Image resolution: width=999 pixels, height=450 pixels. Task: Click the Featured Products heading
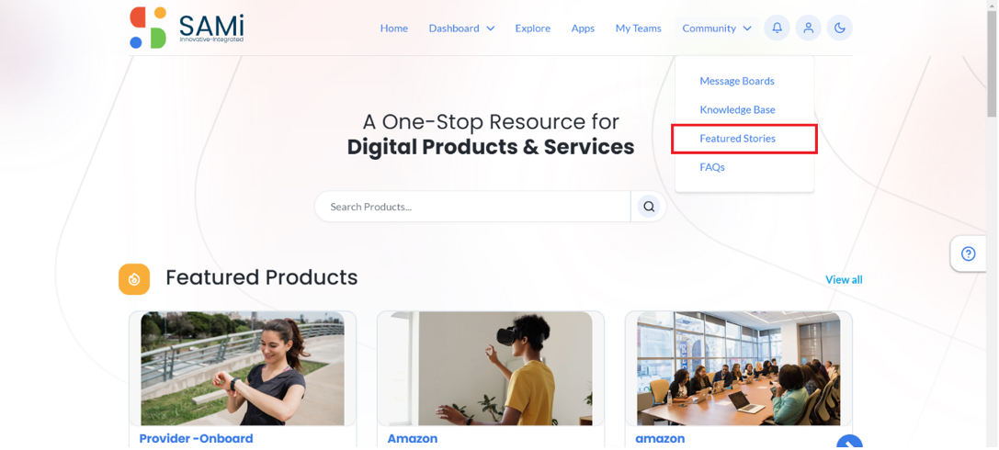pos(261,277)
